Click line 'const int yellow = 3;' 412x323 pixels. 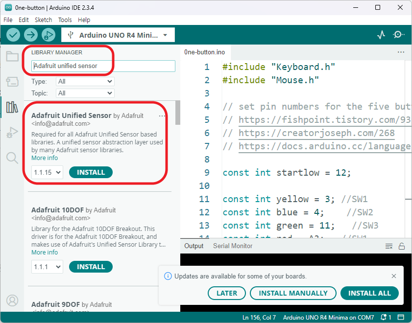pyautogui.click(x=279, y=199)
